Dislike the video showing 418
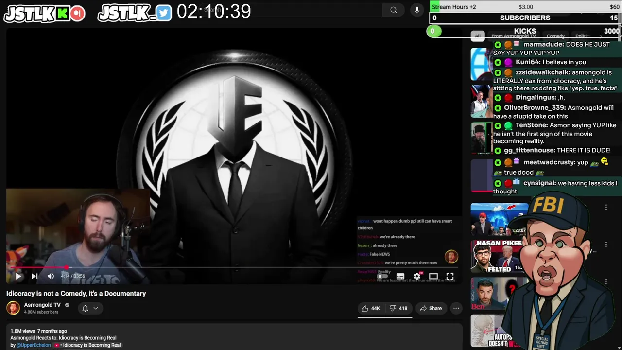The height and width of the screenshot is (350, 622). [398, 308]
